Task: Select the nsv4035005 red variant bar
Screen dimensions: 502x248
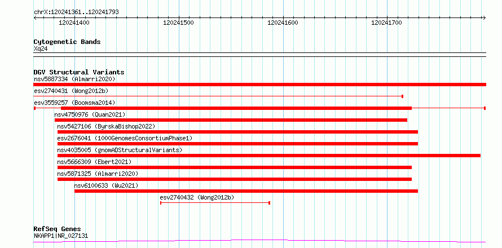Action: pos(269,156)
